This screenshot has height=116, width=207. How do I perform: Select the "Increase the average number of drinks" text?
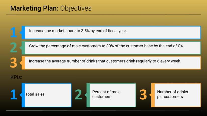pos(104,61)
